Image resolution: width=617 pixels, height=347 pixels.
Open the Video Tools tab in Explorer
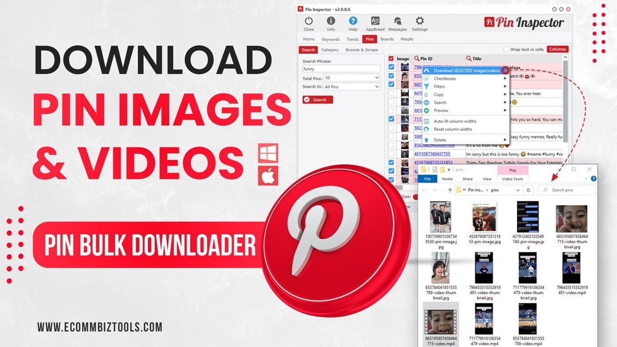click(x=512, y=179)
